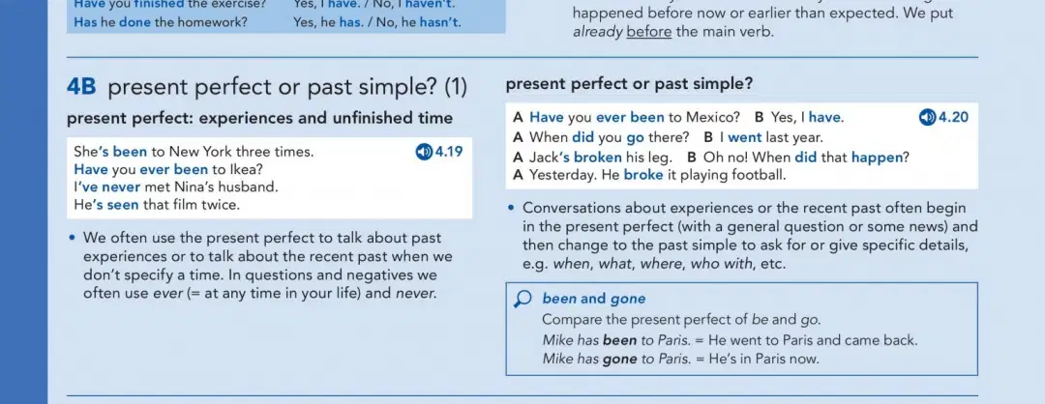Click the magnifying glass icon beside been and gone
Screen dimensions: 1045x404
click(523, 300)
